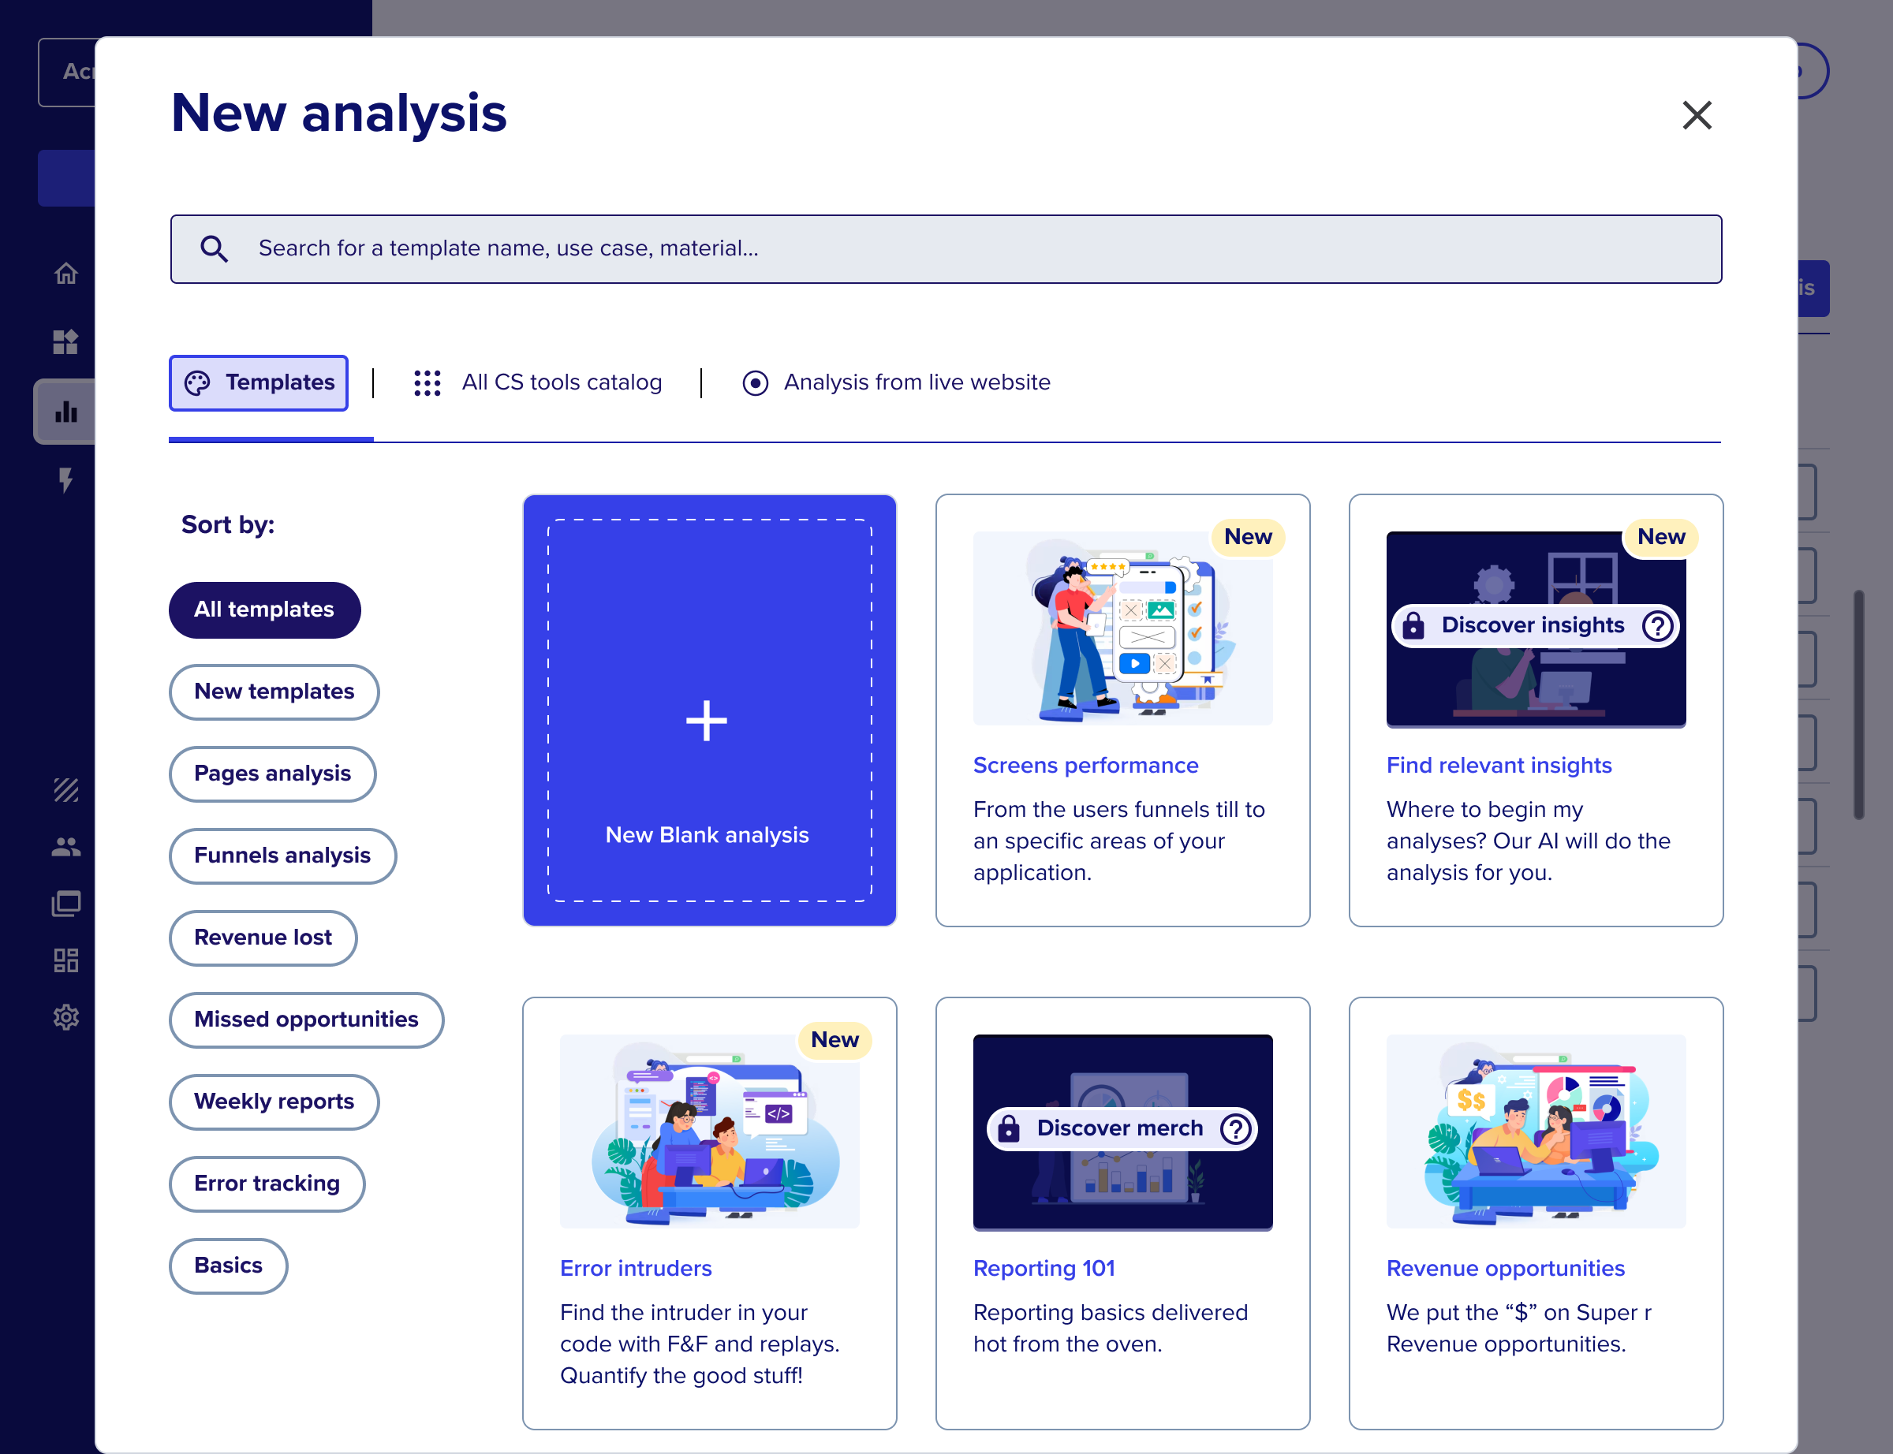The image size is (1893, 1454).
Task: Click the help icon on Discover insights
Action: point(1656,624)
